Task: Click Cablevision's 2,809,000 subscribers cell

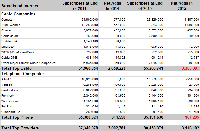Action: 156,36
